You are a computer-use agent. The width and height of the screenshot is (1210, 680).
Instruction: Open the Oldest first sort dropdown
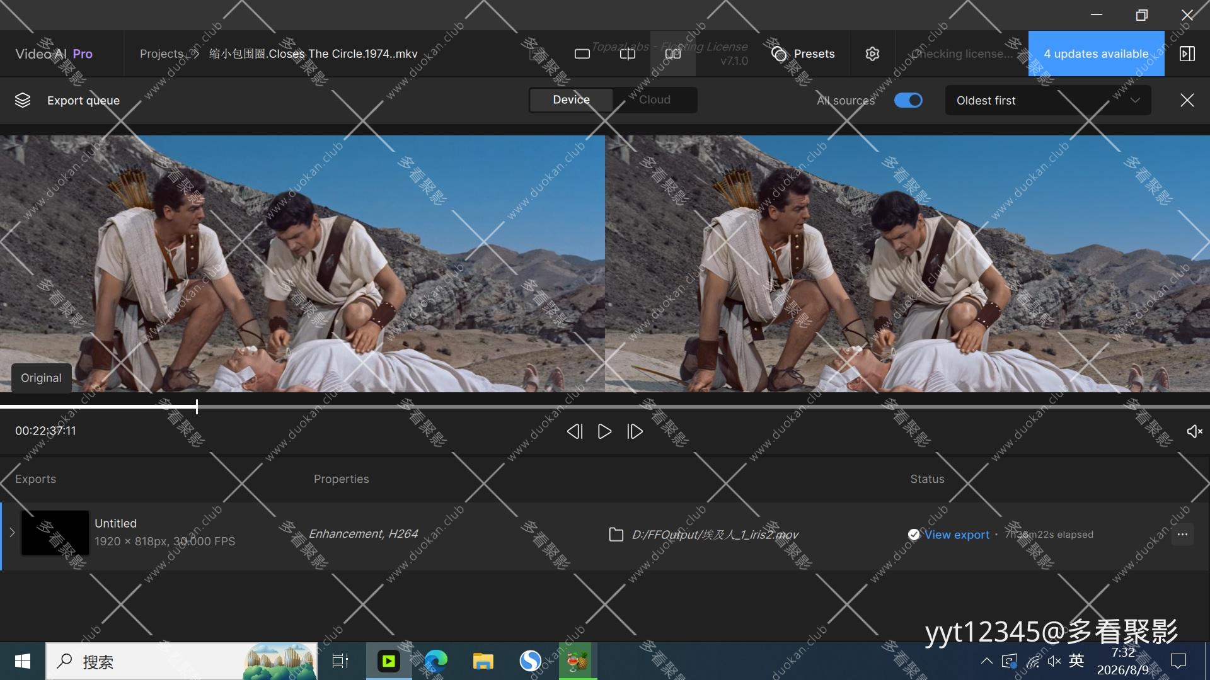1048,100
